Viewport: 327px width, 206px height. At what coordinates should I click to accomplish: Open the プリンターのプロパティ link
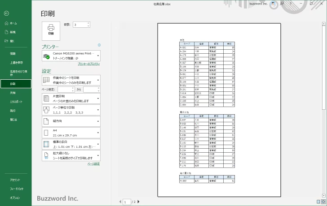coord(89,64)
